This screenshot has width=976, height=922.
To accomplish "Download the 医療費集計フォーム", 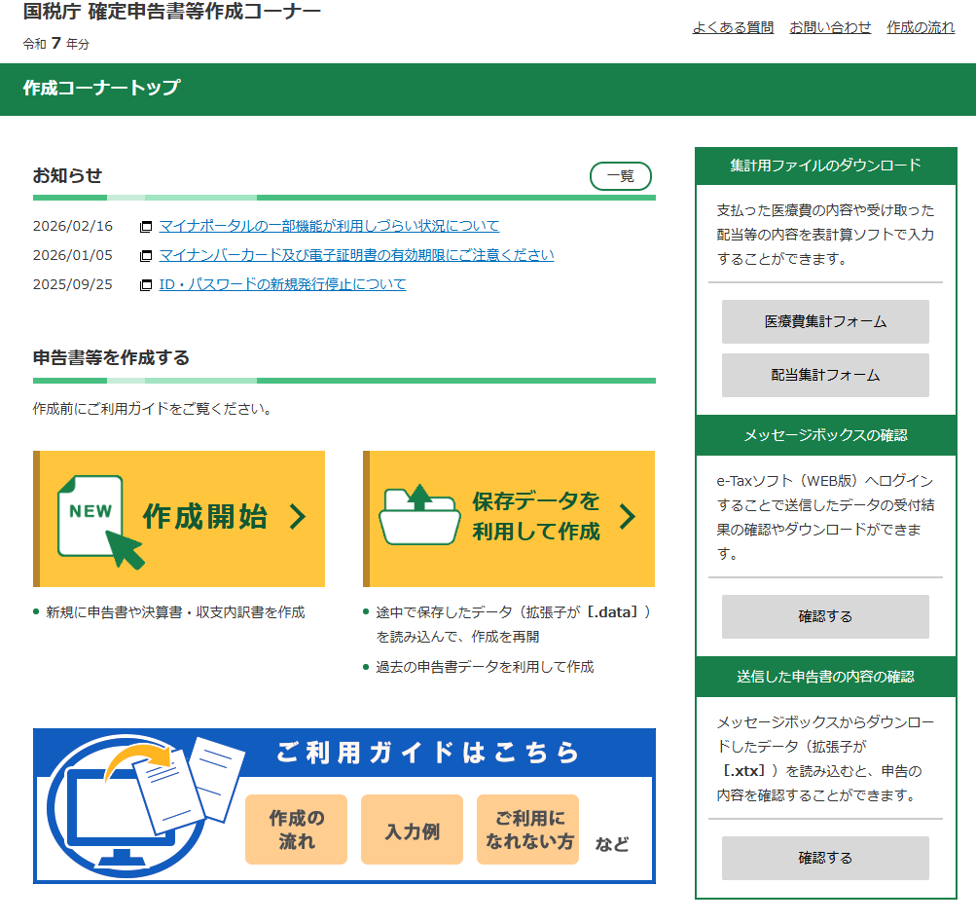I will [x=825, y=321].
